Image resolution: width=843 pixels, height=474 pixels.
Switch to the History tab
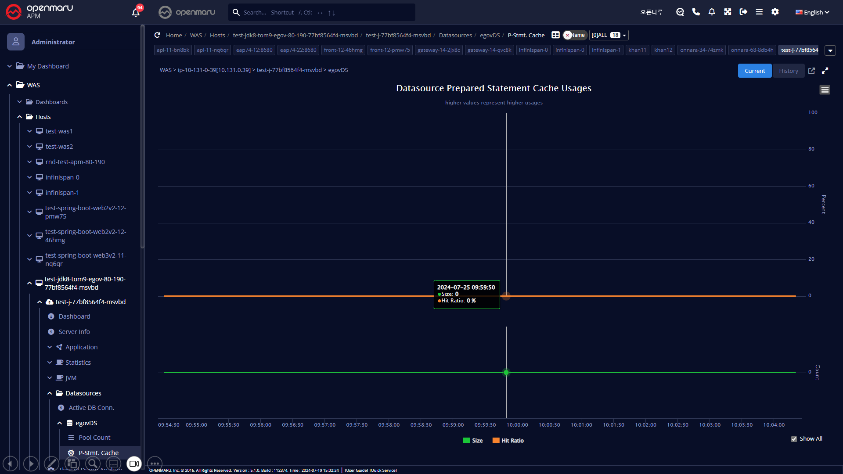[788, 71]
